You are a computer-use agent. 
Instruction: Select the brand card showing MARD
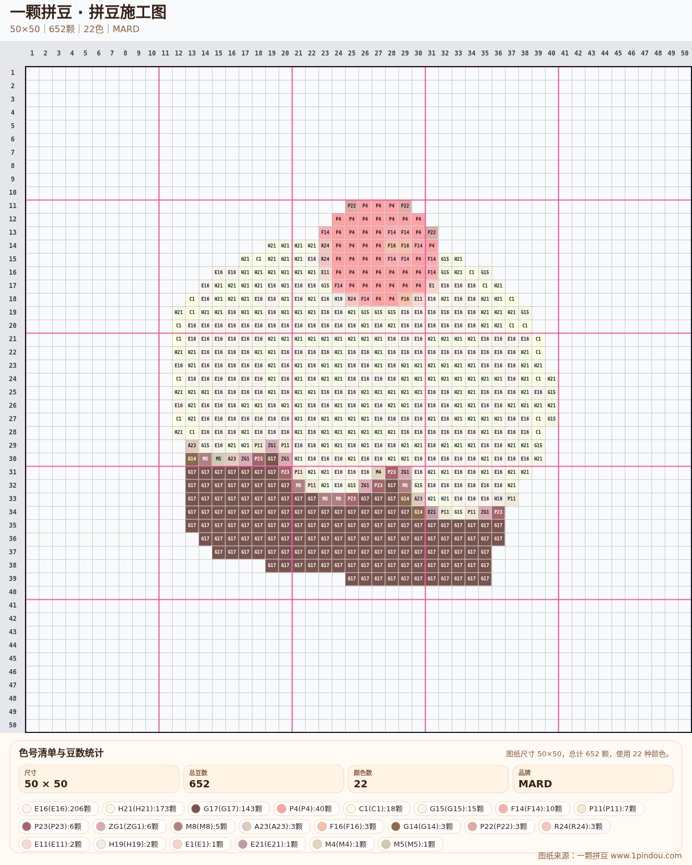[x=593, y=779]
